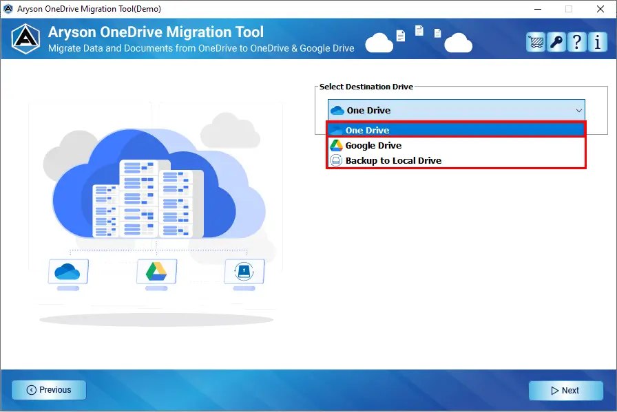Select Google Drive from the list
617x412 pixels.
pos(456,145)
